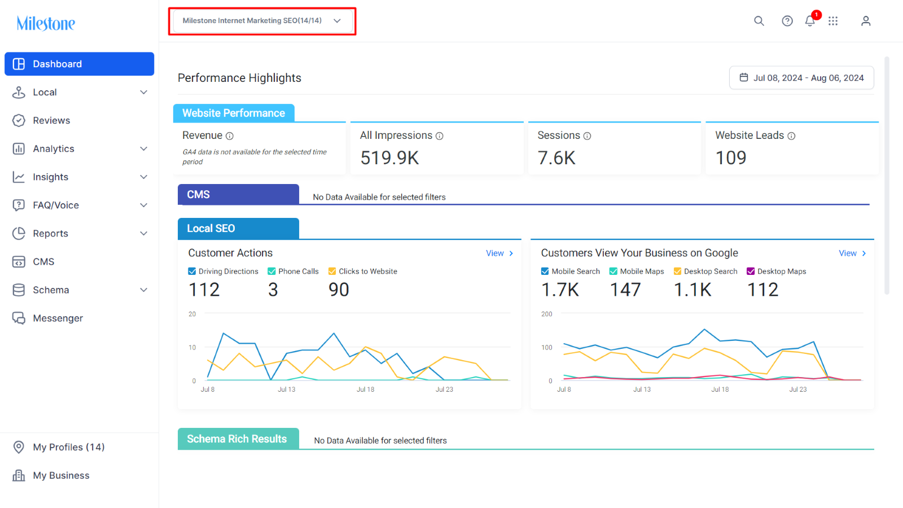Open the Customer Actions View link
Screen dimensions: 903x508
[x=499, y=253]
